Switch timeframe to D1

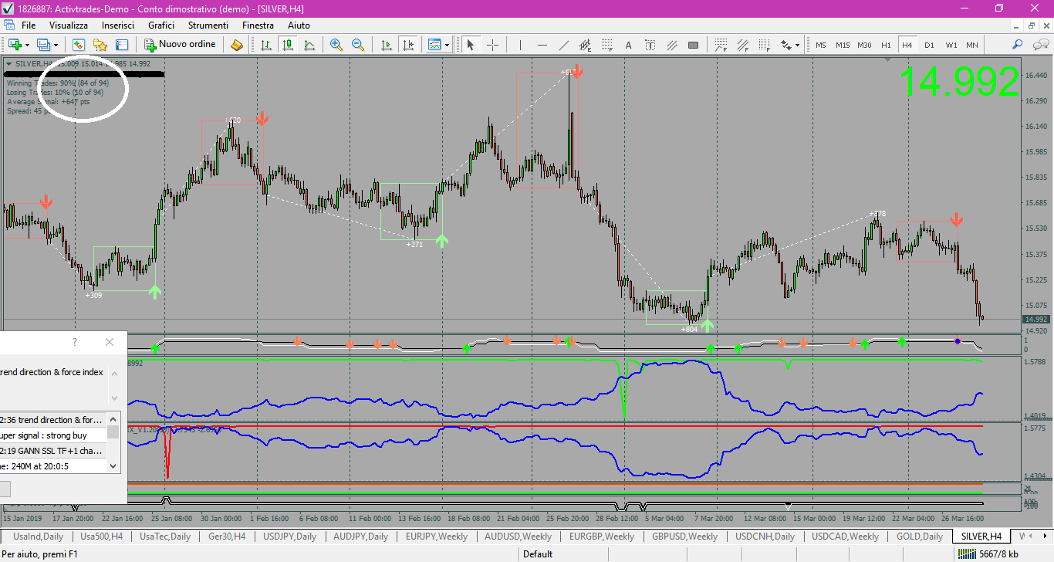[929, 45]
